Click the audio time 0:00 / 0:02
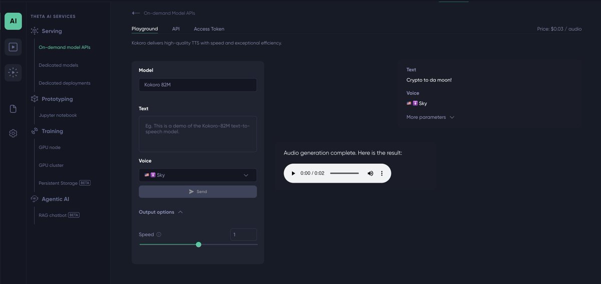The width and height of the screenshot is (601, 284). [x=313, y=173]
